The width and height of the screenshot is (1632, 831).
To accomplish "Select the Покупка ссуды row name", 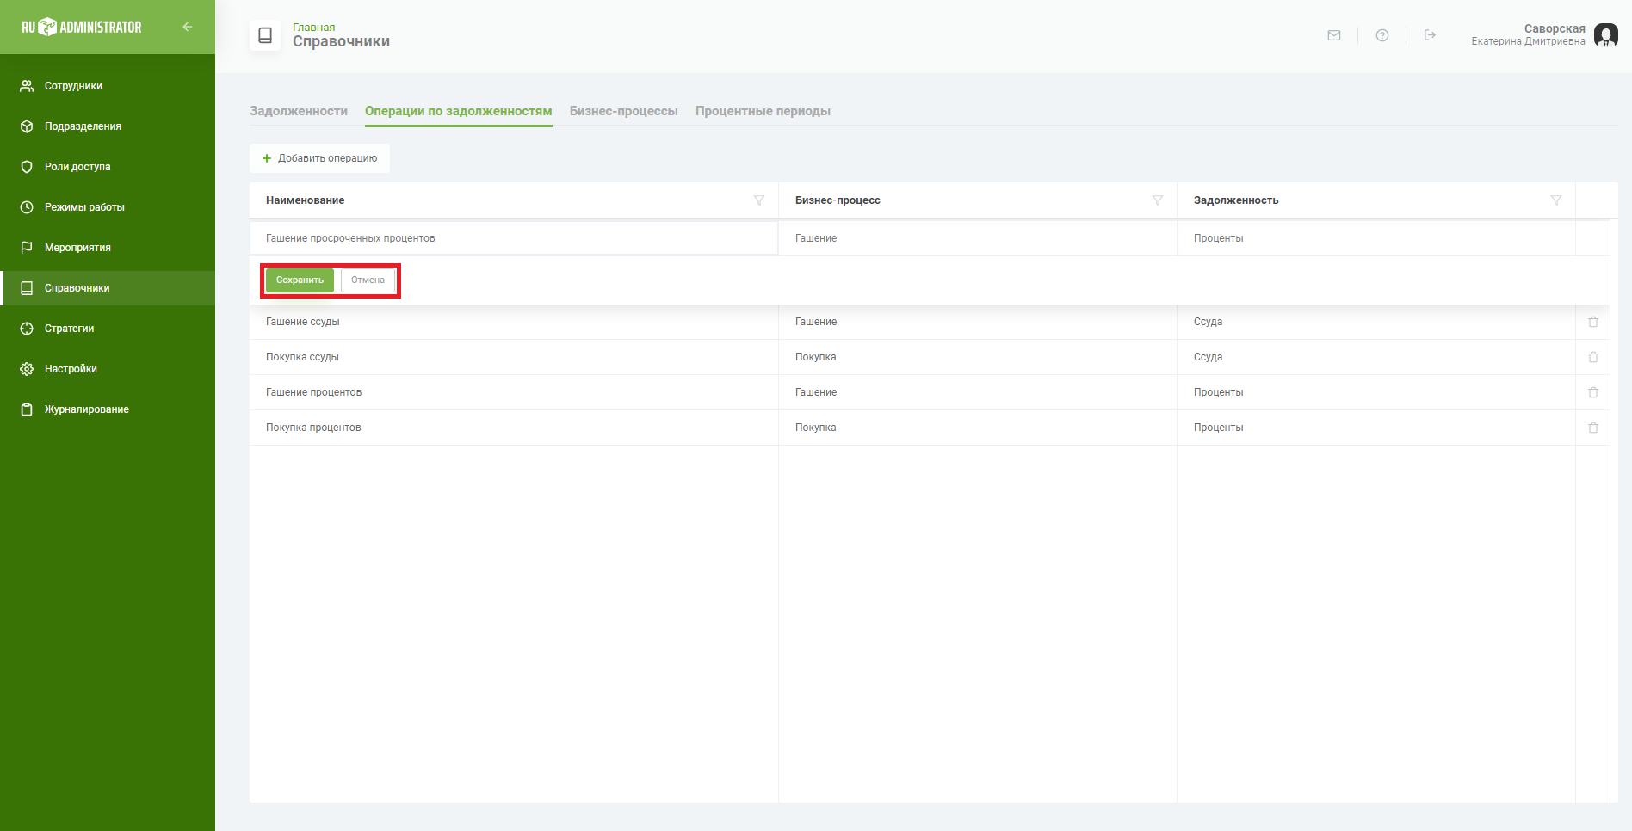I will coord(302,357).
